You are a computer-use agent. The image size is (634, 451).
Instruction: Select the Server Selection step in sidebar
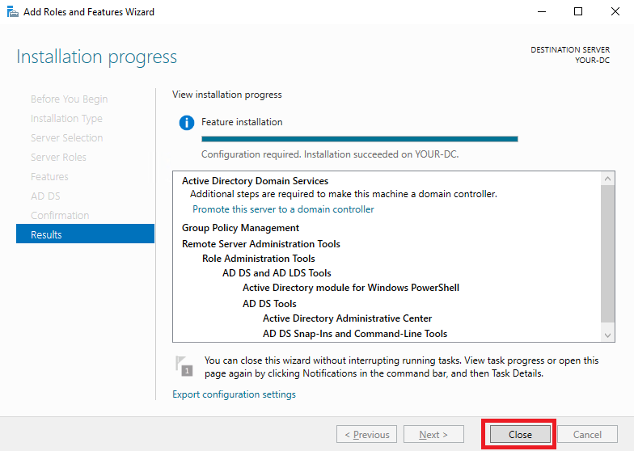click(x=66, y=137)
